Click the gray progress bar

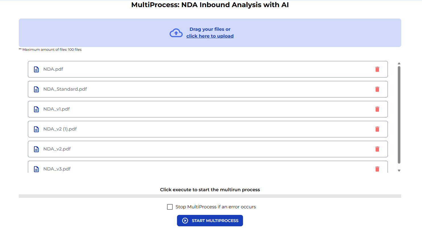point(210,196)
